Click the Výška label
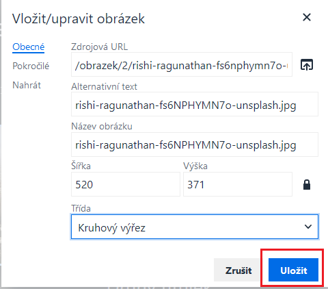 pyautogui.click(x=195, y=166)
